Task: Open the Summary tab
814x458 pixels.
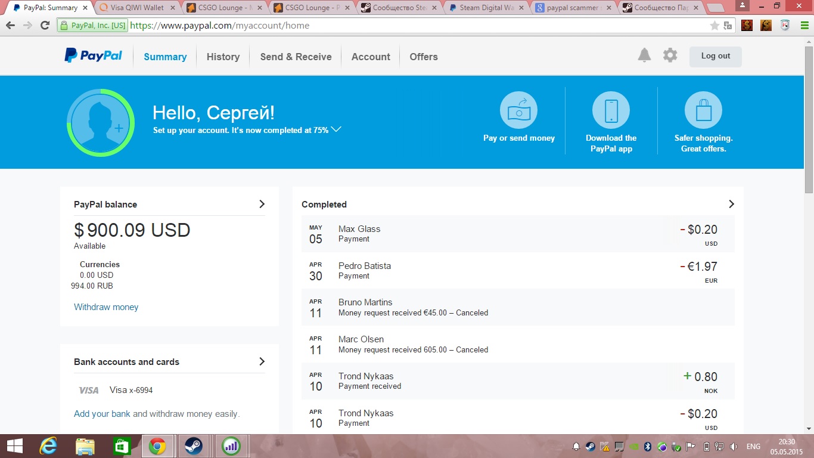Action: [x=165, y=57]
